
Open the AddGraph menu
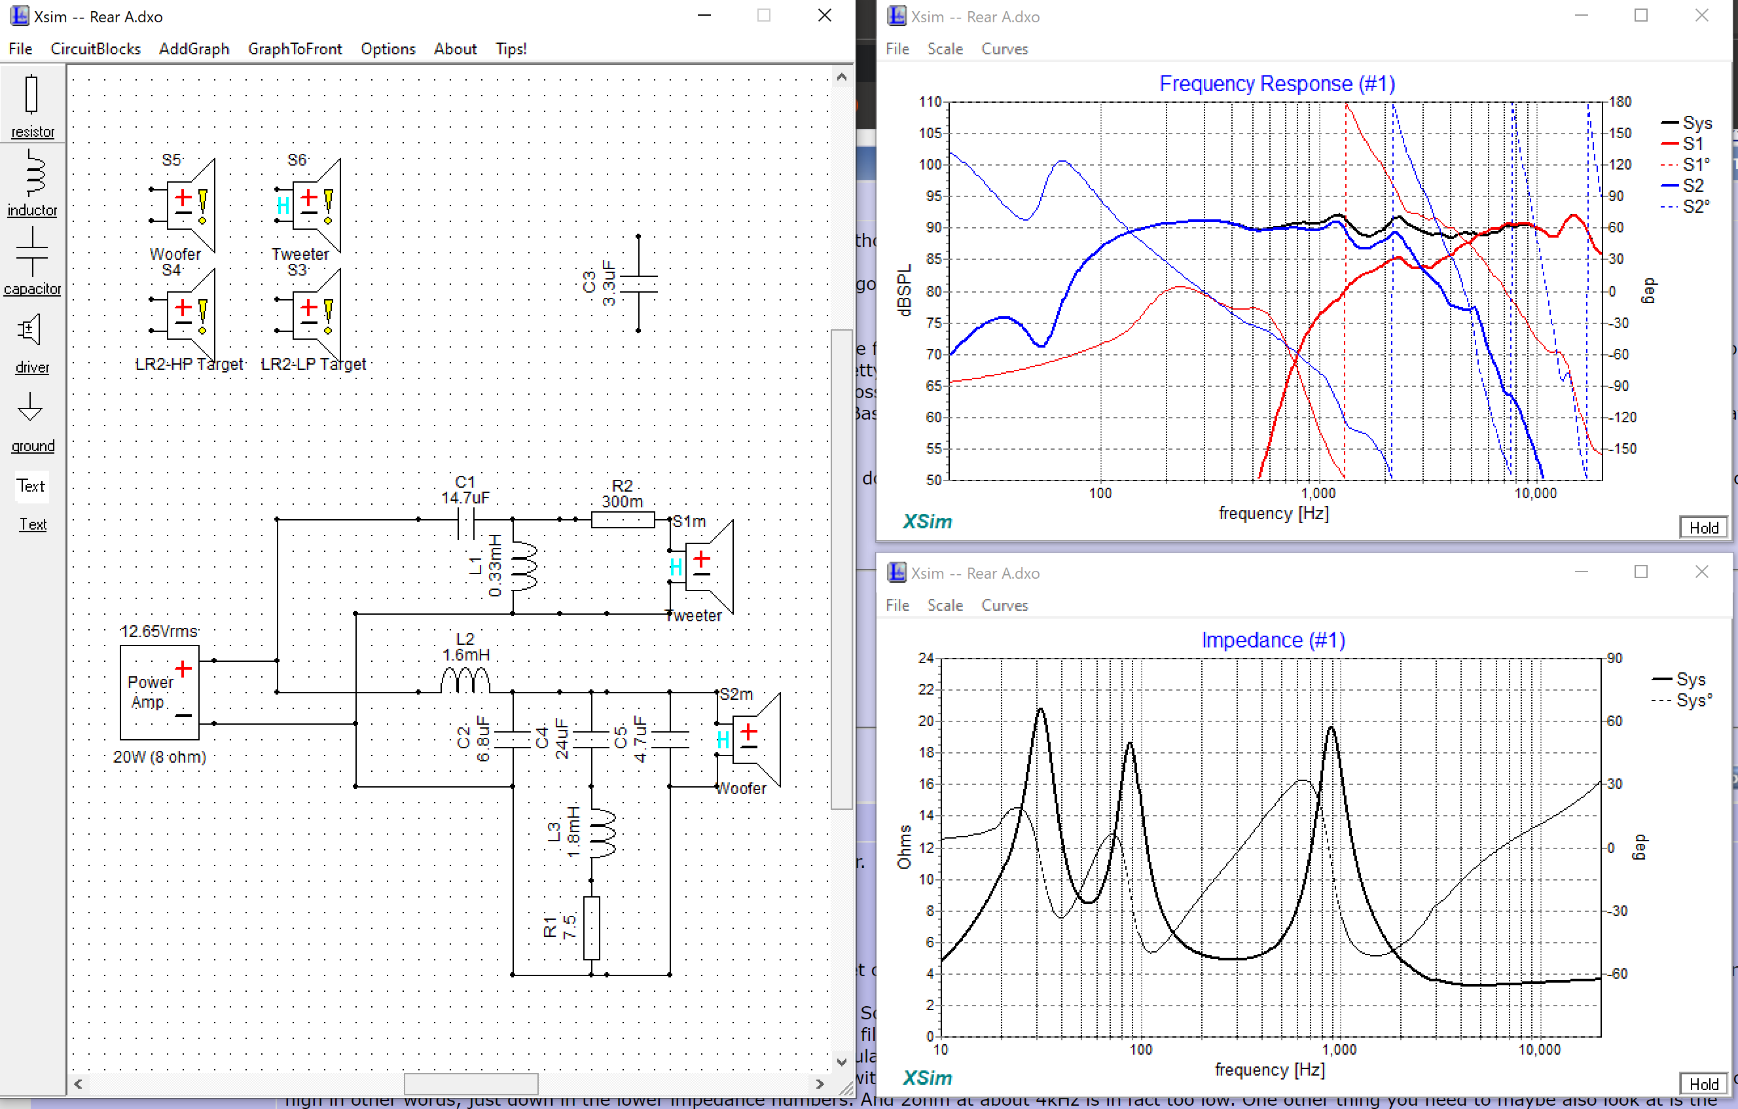[194, 48]
